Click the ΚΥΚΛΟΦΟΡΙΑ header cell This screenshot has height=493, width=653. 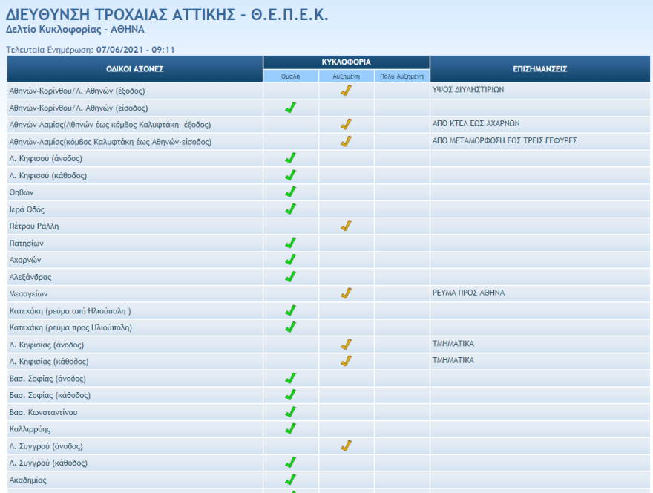346,62
